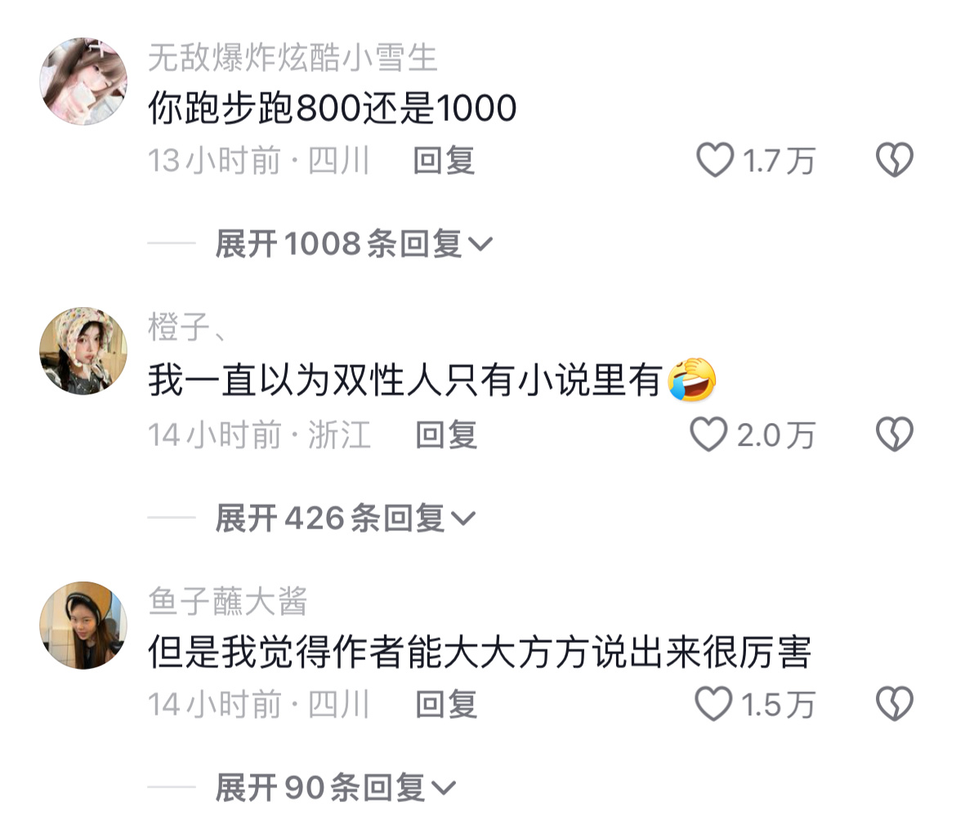The width and height of the screenshot is (956, 820).
Task: Expand 426 replies under 橙子、's comment
Action: point(345,519)
